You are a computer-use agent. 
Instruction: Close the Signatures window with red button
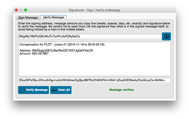[16, 10]
